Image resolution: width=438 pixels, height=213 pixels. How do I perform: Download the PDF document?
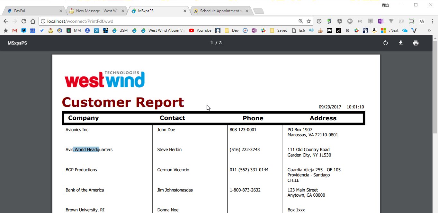(x=401, y=43)
